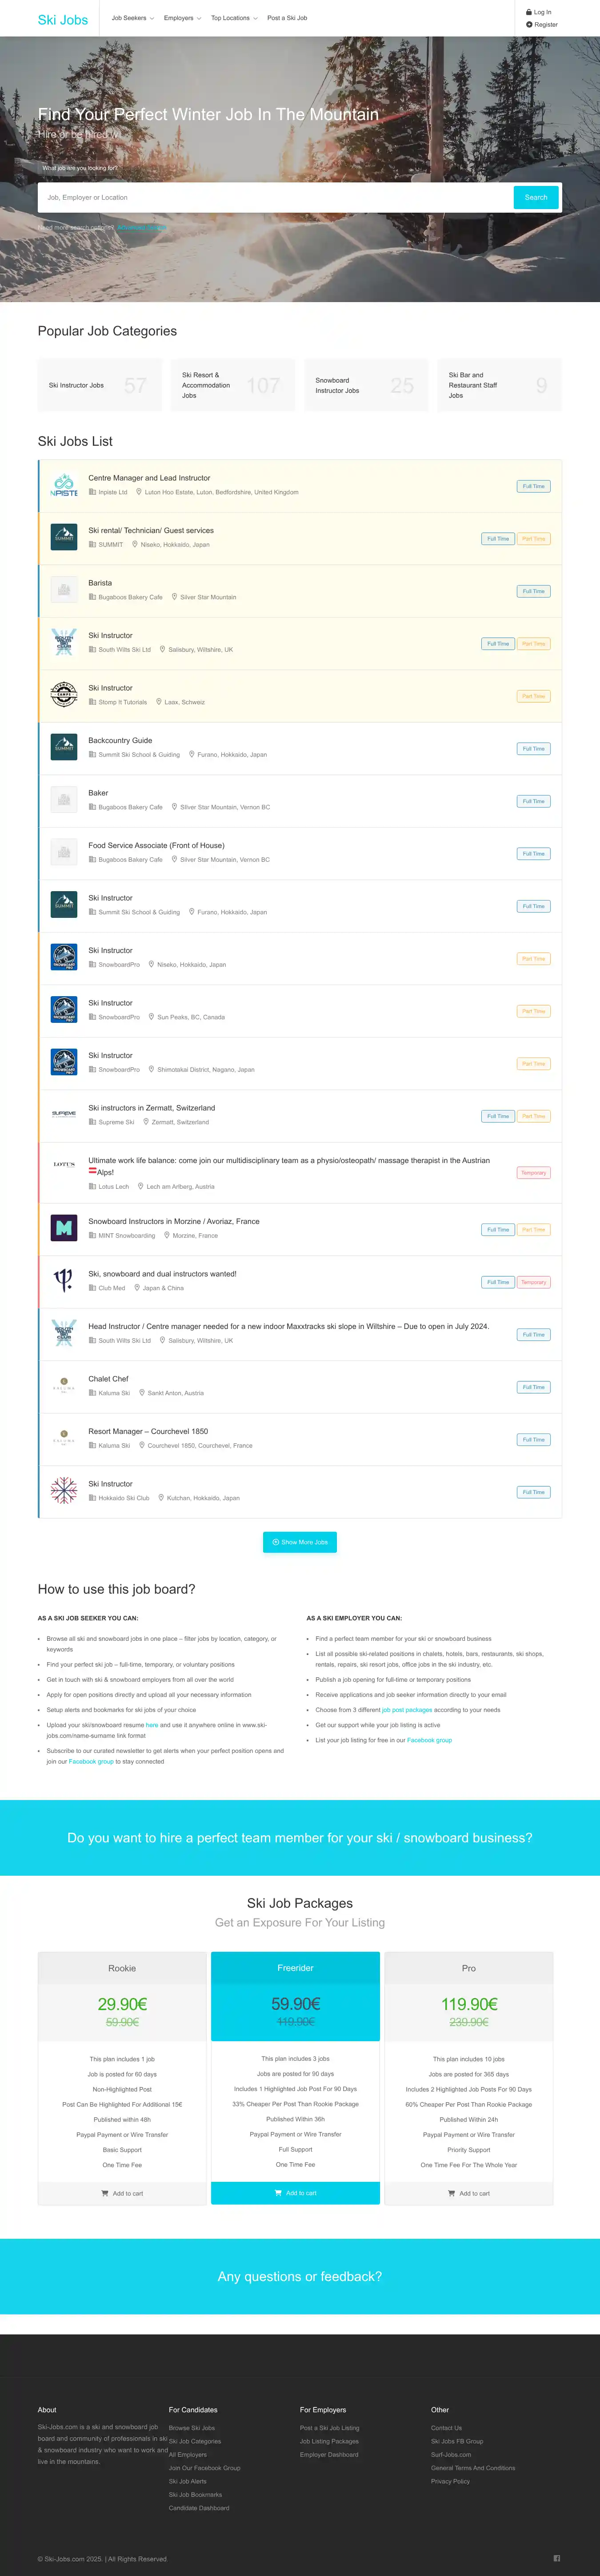This screenshot has height=2576, width=600.
Task: Click the Privacy Policy footer link
Action: click(x=450, y=2481)
